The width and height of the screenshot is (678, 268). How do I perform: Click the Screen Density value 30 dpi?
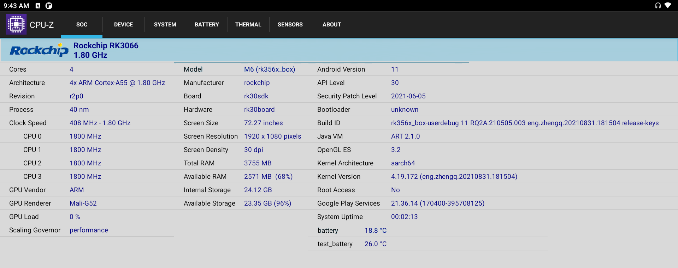[254, 150]
